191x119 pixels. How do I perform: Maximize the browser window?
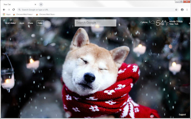tap(181, 1)
